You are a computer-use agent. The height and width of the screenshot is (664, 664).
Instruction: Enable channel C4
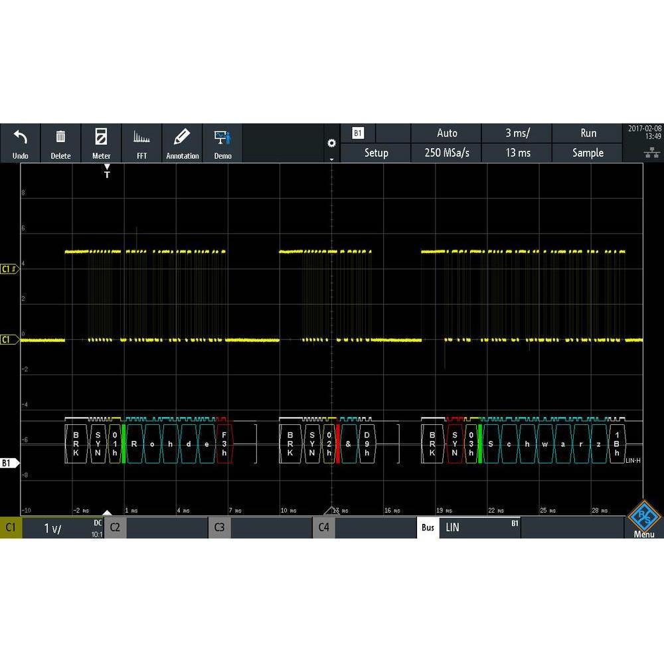(323, 527)
